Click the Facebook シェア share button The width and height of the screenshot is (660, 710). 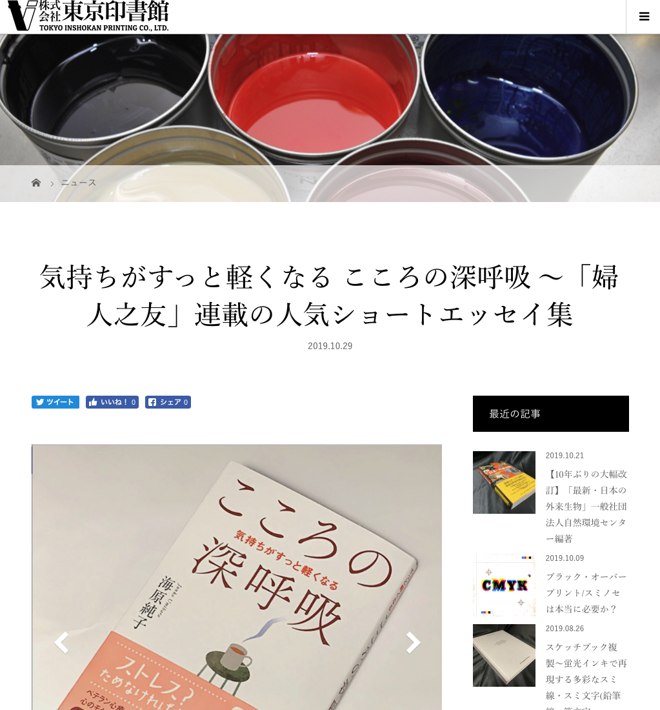(168, 402)
